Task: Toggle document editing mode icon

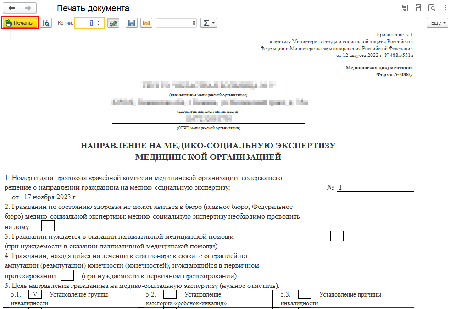Action: pos(113,23)
